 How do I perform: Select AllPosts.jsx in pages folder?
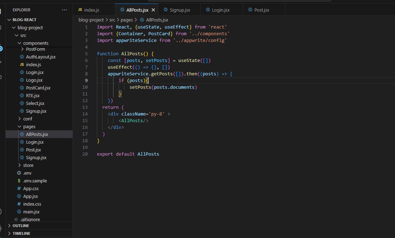coord(39,134)
